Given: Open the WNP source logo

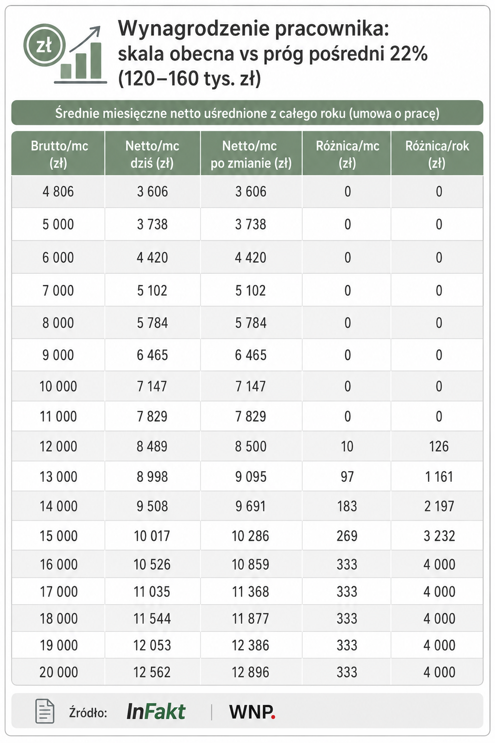Looking at the screenshot, I should 252,712.
